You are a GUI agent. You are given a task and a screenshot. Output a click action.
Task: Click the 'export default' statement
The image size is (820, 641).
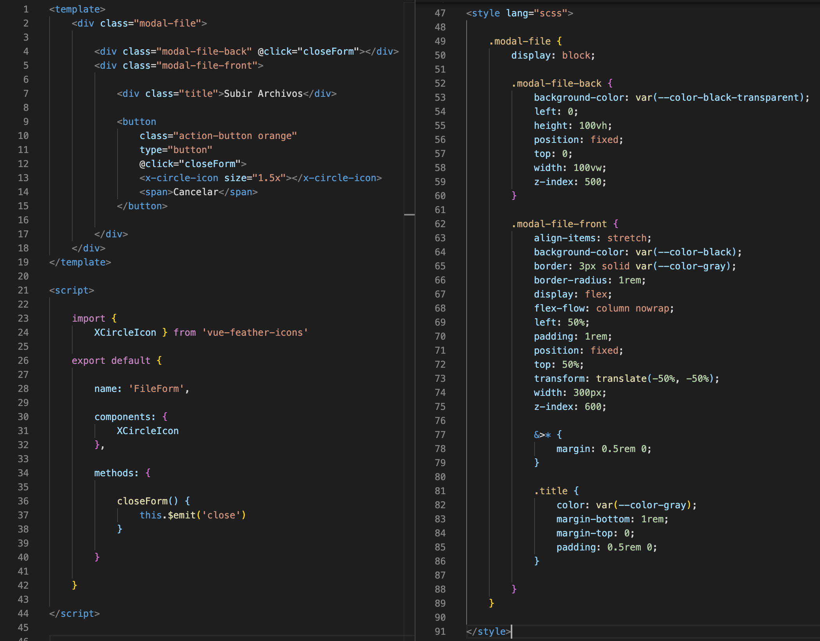[x=111, y=361]
